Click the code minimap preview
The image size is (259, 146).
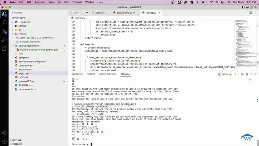246,45
